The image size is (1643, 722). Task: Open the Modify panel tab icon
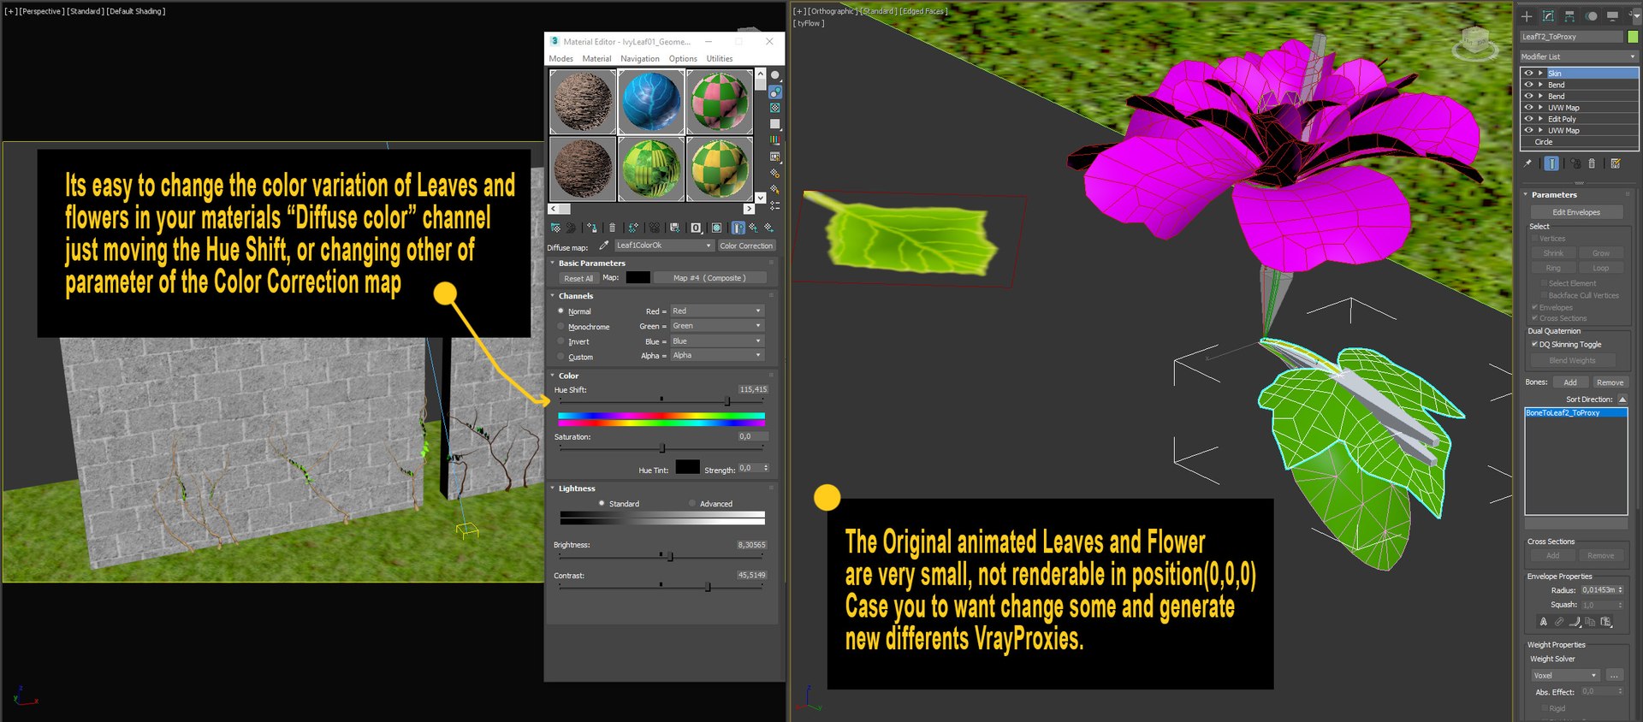tap(1548, 16)
